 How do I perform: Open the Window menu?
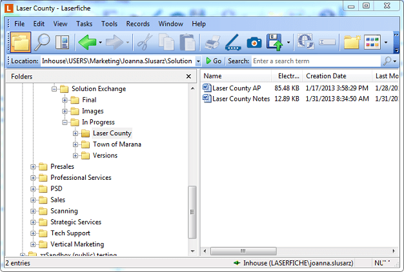pos(171,24)
